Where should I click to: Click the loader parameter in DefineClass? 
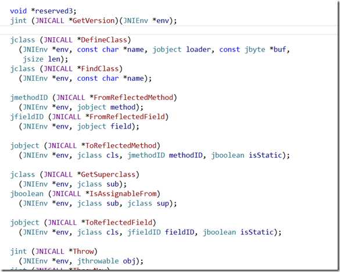click(198, 49)
